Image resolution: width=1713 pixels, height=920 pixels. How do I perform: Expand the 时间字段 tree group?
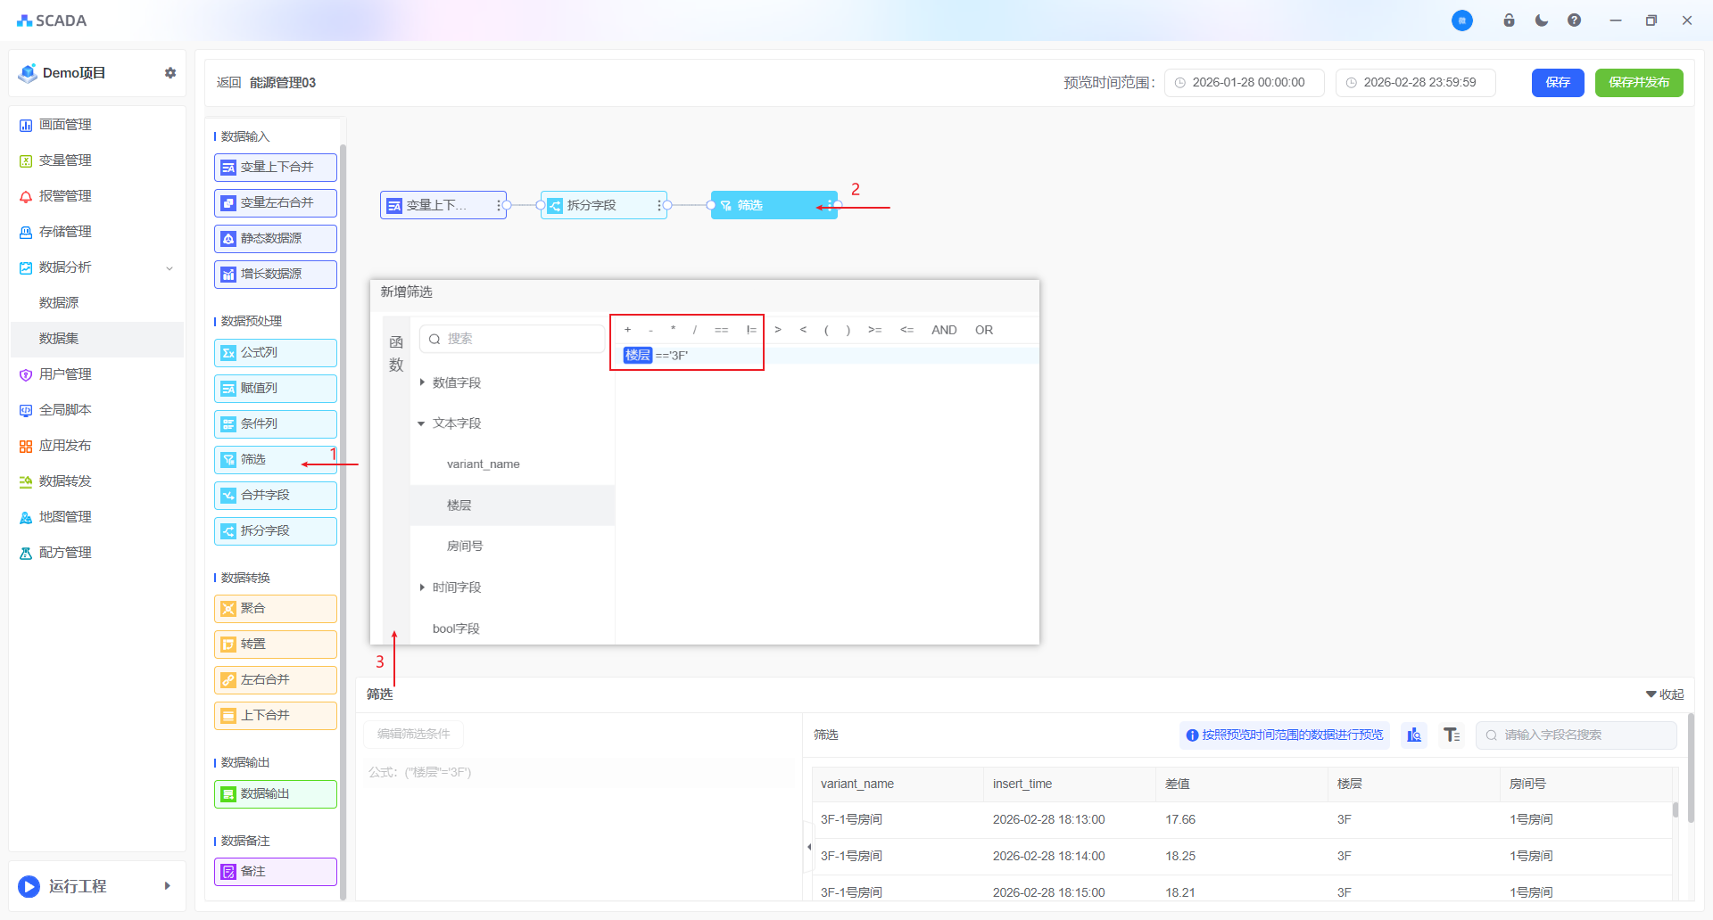(x=423, y=587)
